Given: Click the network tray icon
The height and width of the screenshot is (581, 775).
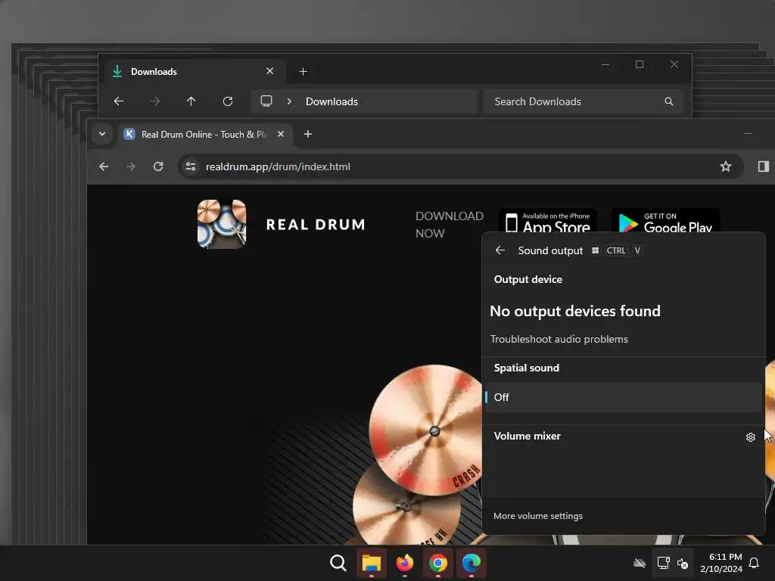Looking at the screenshot, I should click(663, 563).
